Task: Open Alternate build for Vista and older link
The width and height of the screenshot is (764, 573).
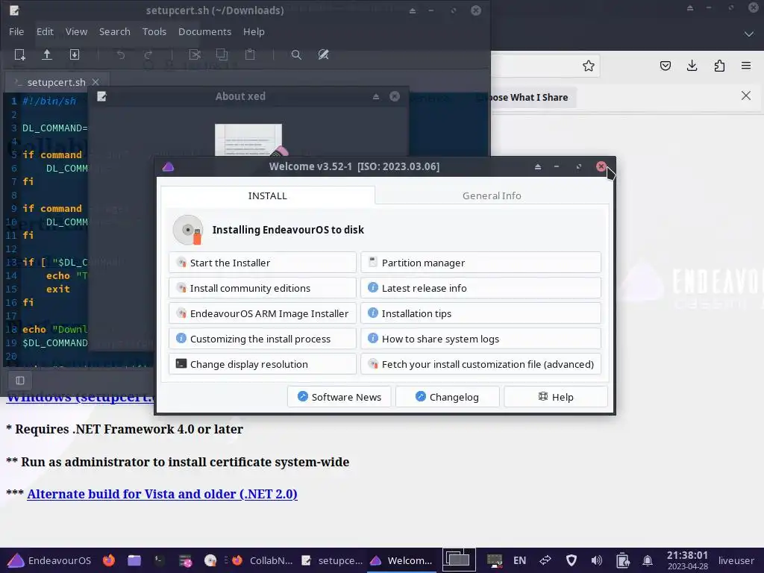Action: (x=162, y=494)
